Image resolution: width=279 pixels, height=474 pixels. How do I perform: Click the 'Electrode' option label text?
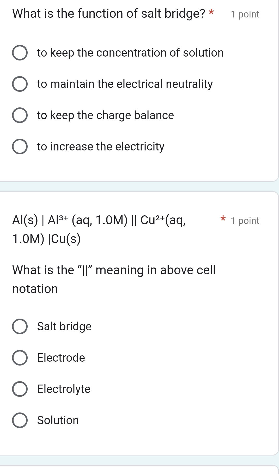61,358
